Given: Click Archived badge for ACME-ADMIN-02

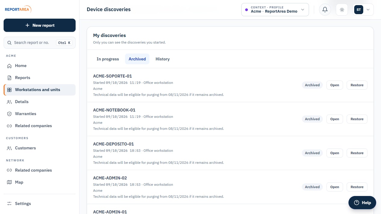Looking at the screenshot, I should click(312, 187).
